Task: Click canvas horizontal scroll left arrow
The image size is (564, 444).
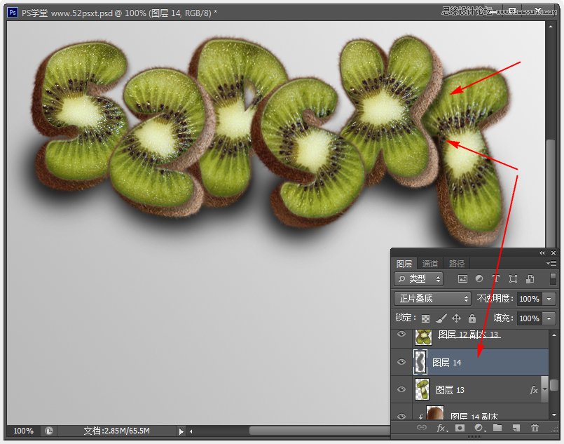Action: (191, 431)
